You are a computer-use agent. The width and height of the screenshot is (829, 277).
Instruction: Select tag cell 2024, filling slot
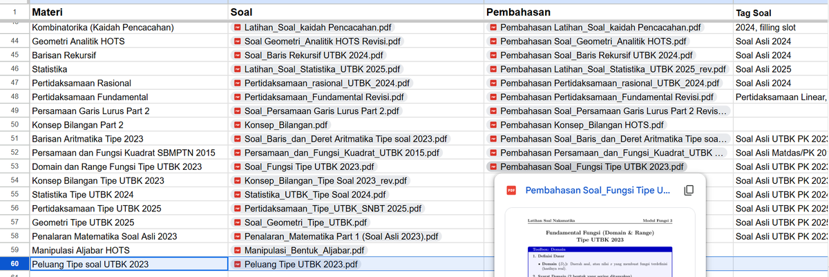[781, 28]
